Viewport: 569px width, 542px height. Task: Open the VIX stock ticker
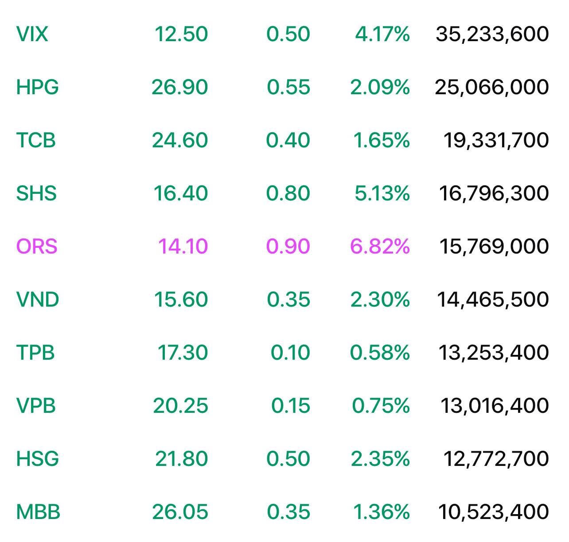[32, 34]
